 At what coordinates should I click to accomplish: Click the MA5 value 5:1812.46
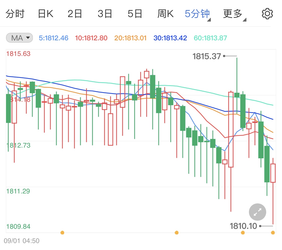click(54, 38)
